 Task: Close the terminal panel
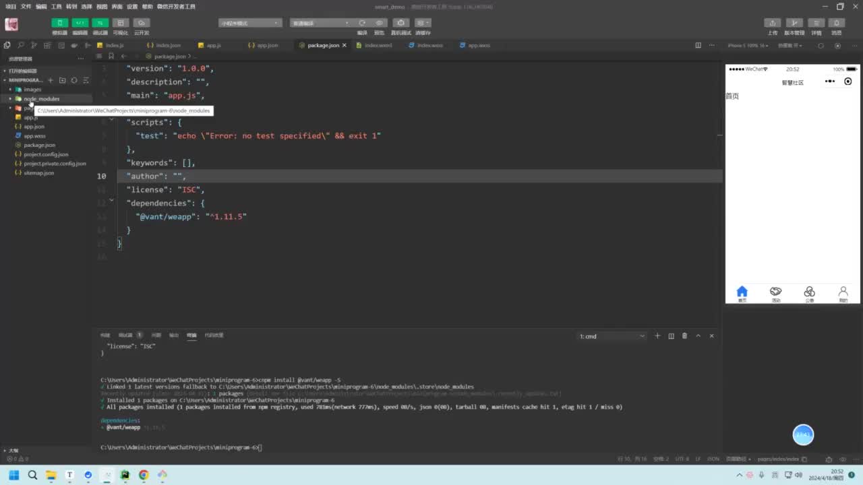[711, 335]
